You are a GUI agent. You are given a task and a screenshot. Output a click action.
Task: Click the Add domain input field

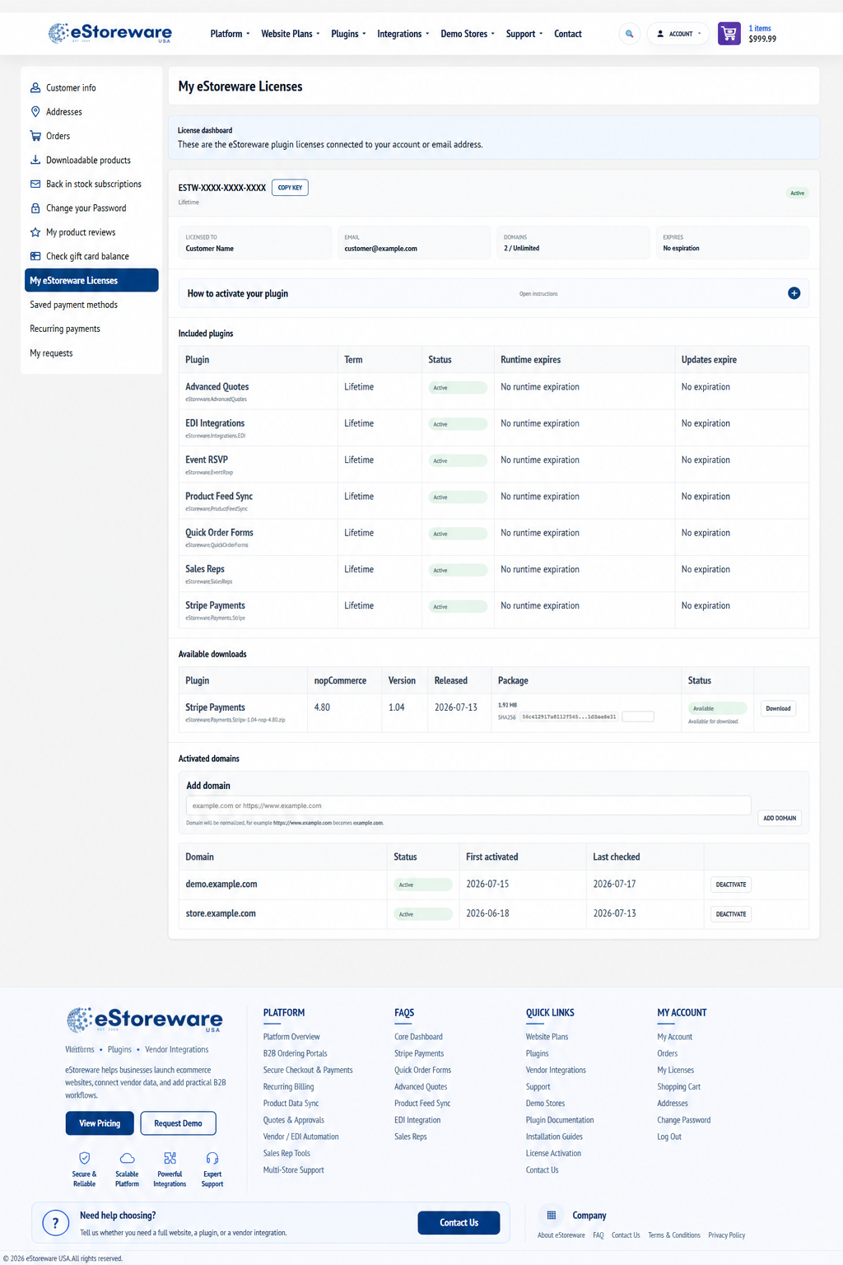(468, 805)
